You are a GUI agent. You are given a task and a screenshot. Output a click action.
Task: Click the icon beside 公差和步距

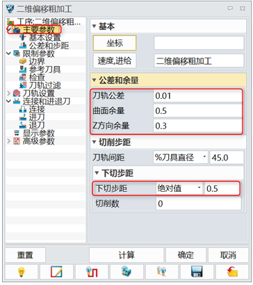click(x=23, y=45)
